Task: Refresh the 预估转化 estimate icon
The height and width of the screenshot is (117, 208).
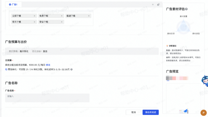Action: click(x=6, y=69)
